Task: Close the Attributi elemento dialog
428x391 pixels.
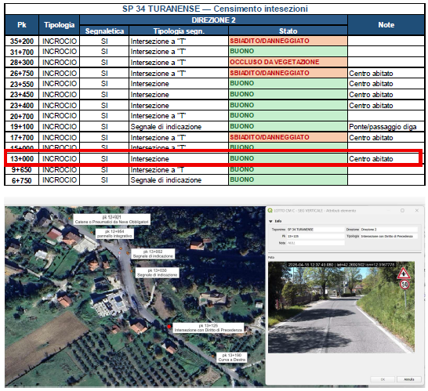Action: tap(416, 210)
